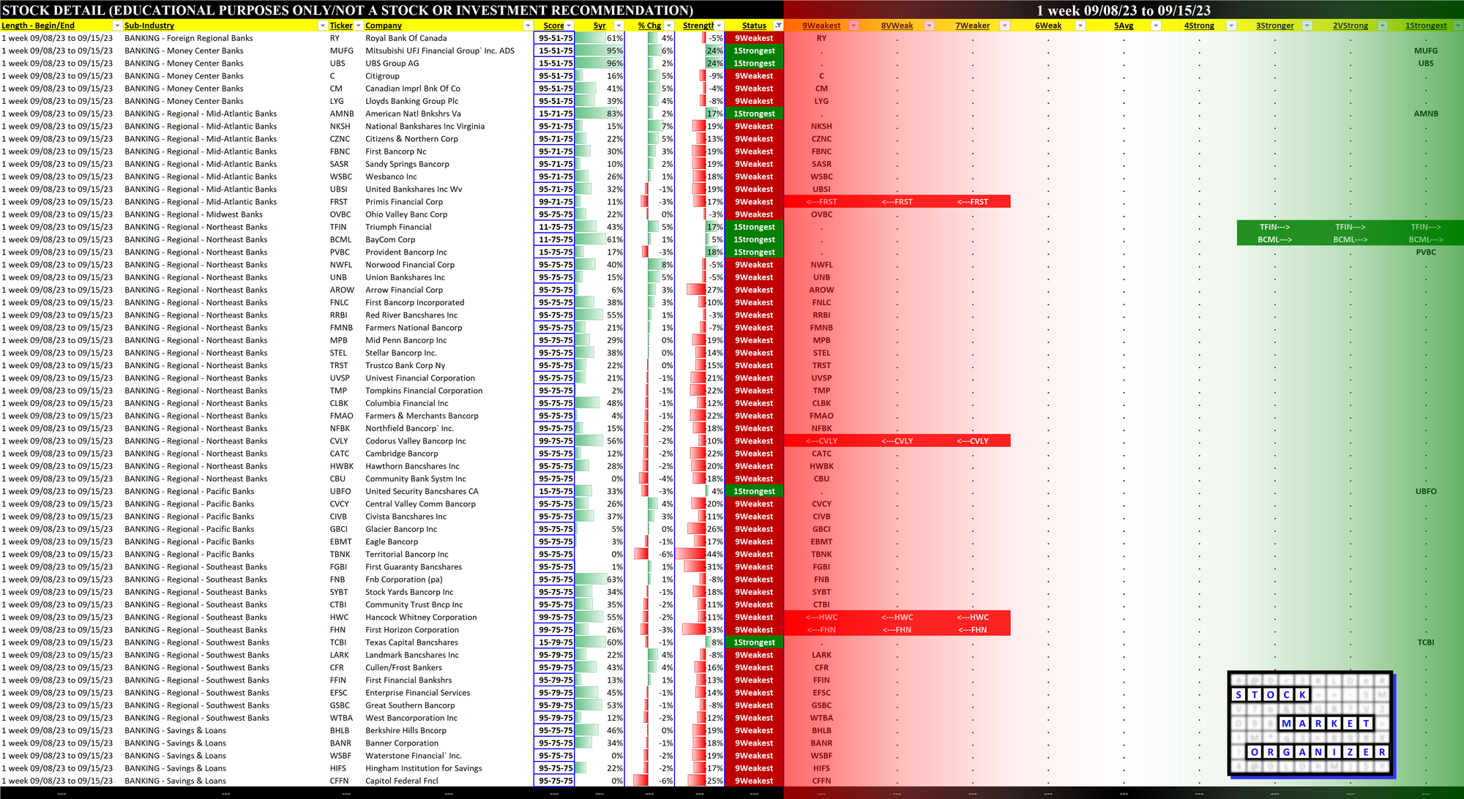Image resolution: width=1464 pixels, height=799 pixels.
Task: Open the Score column filter arrow
Action: coord(569,26)
